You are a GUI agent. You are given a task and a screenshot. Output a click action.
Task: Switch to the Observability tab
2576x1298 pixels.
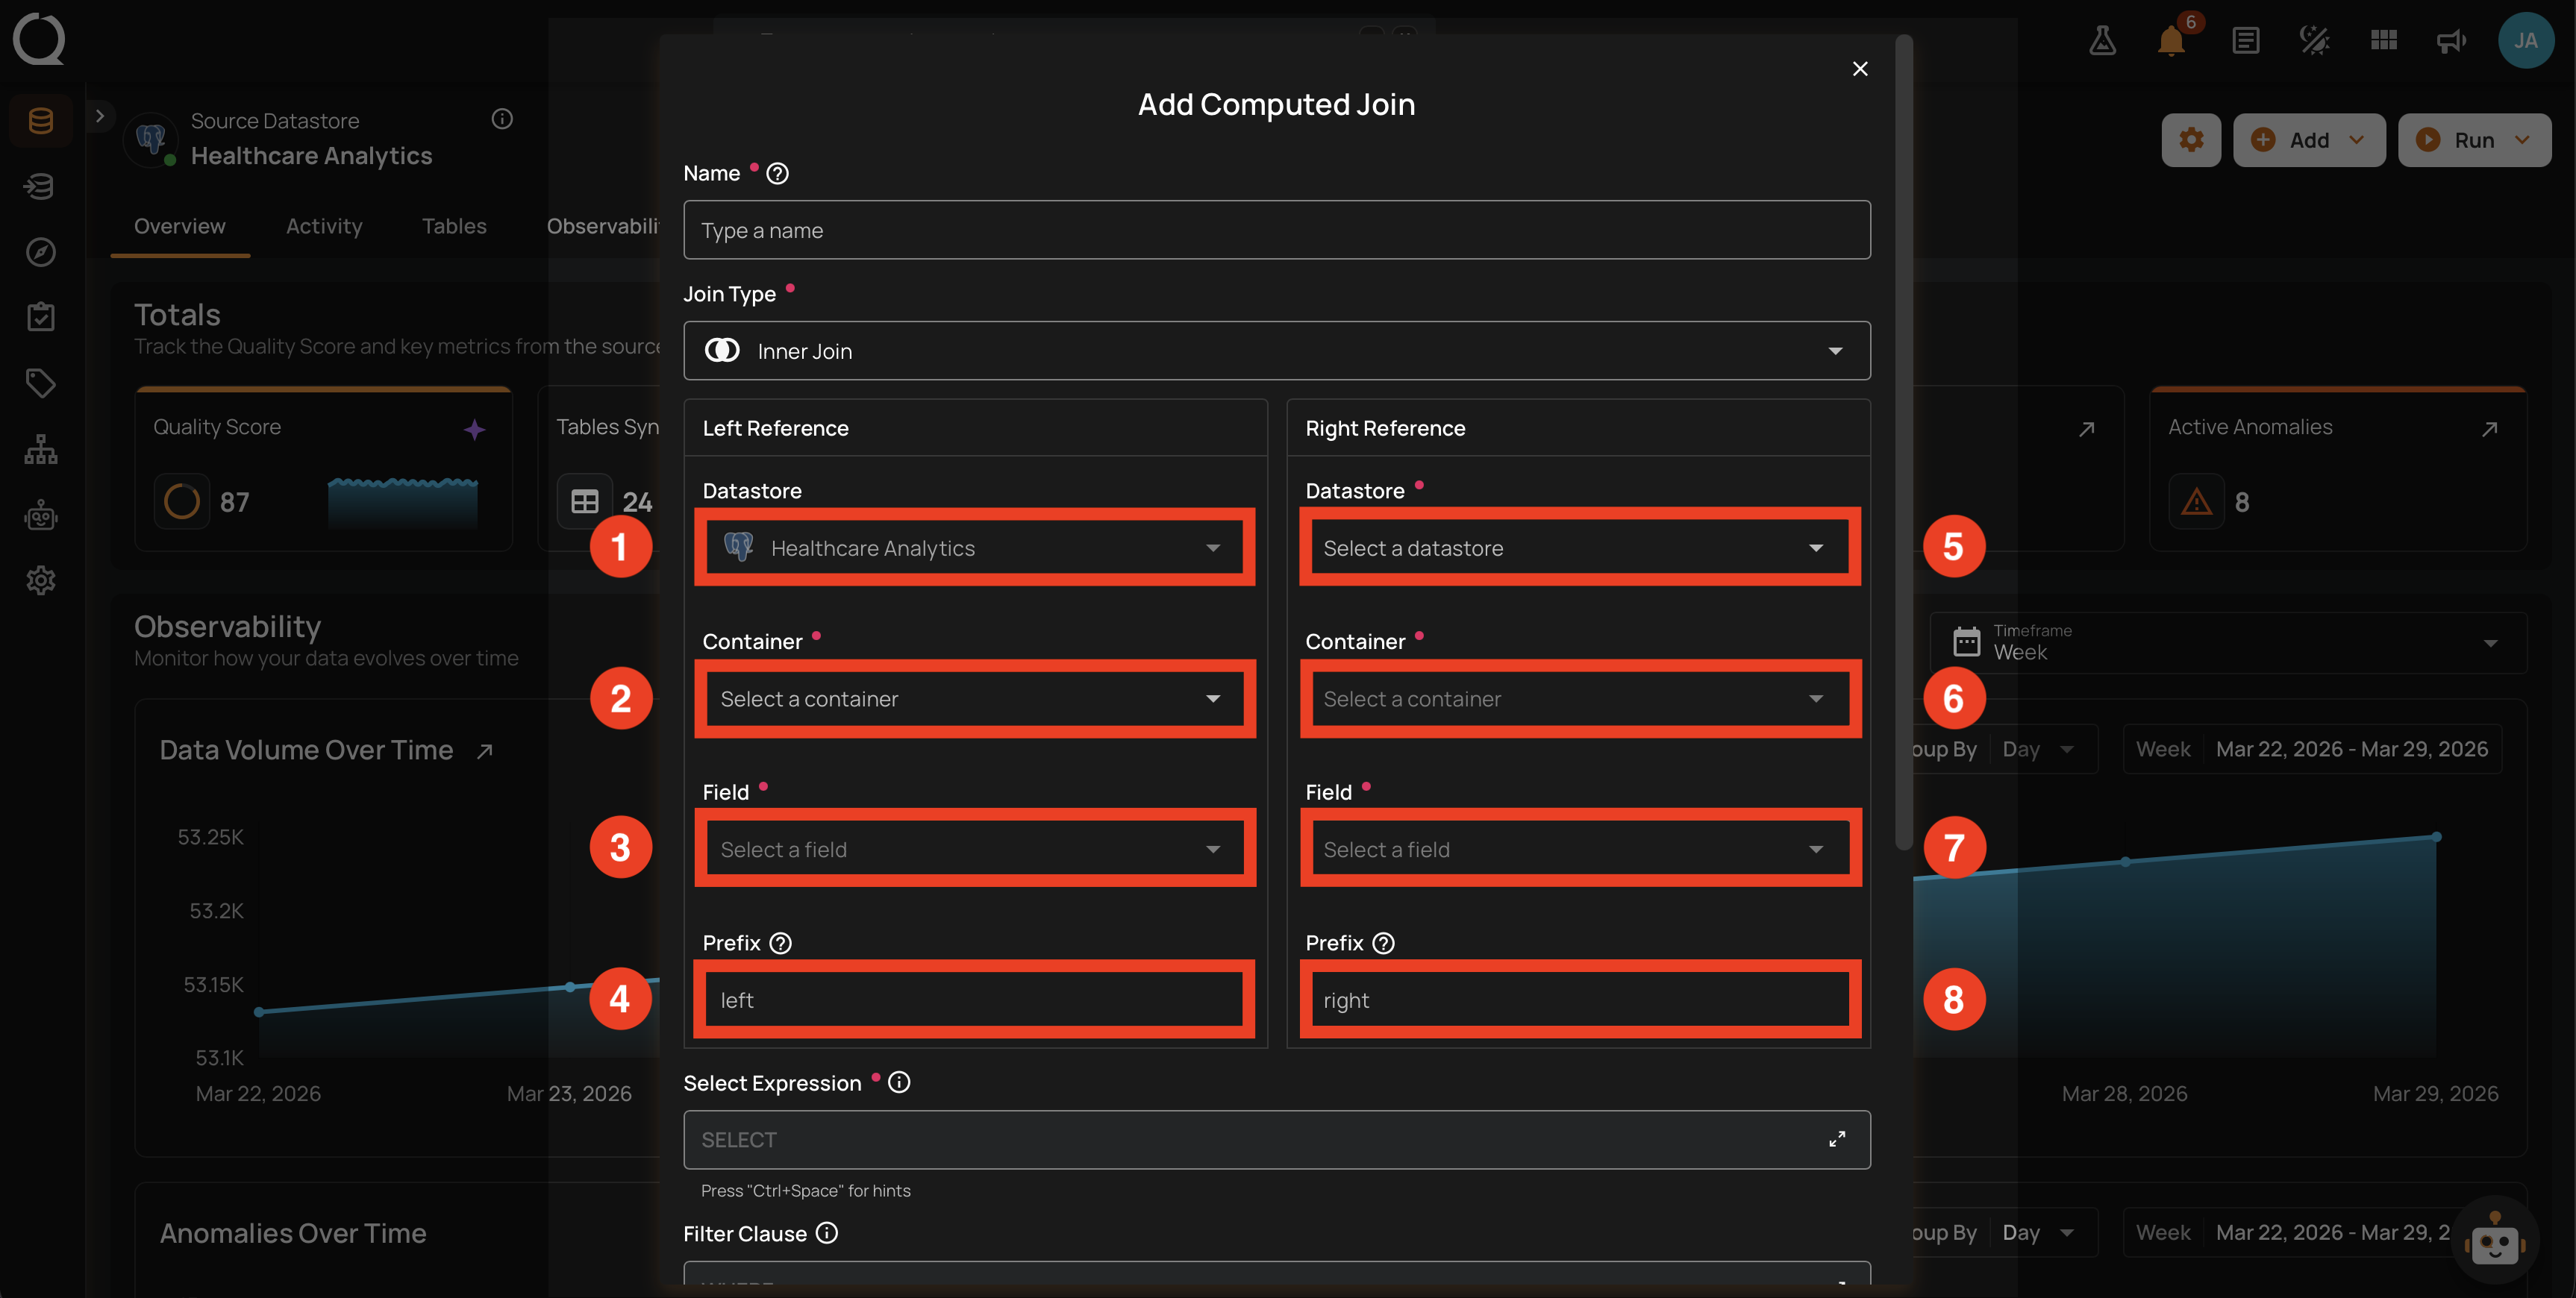[x=602, y=226]
